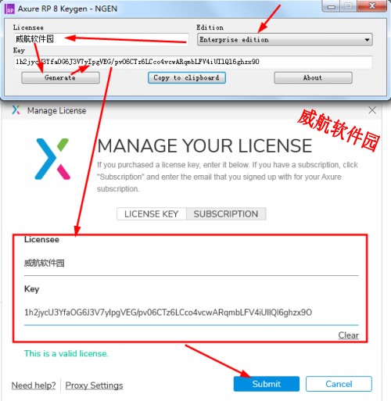Screen dimensions: 391x401
Task: Click the Licensee field in Manage License
Action: (x=192, y=263)
